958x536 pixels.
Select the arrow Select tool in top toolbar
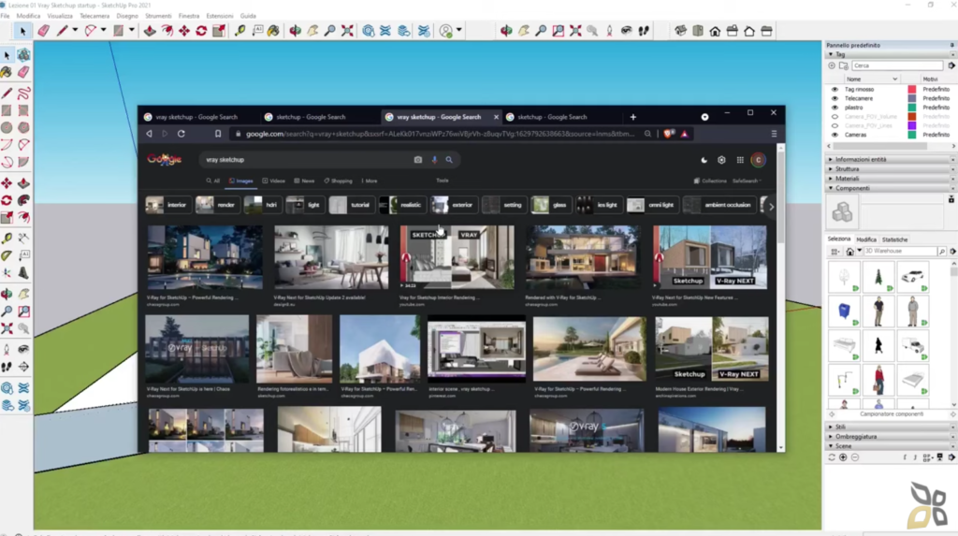point(22,31)
